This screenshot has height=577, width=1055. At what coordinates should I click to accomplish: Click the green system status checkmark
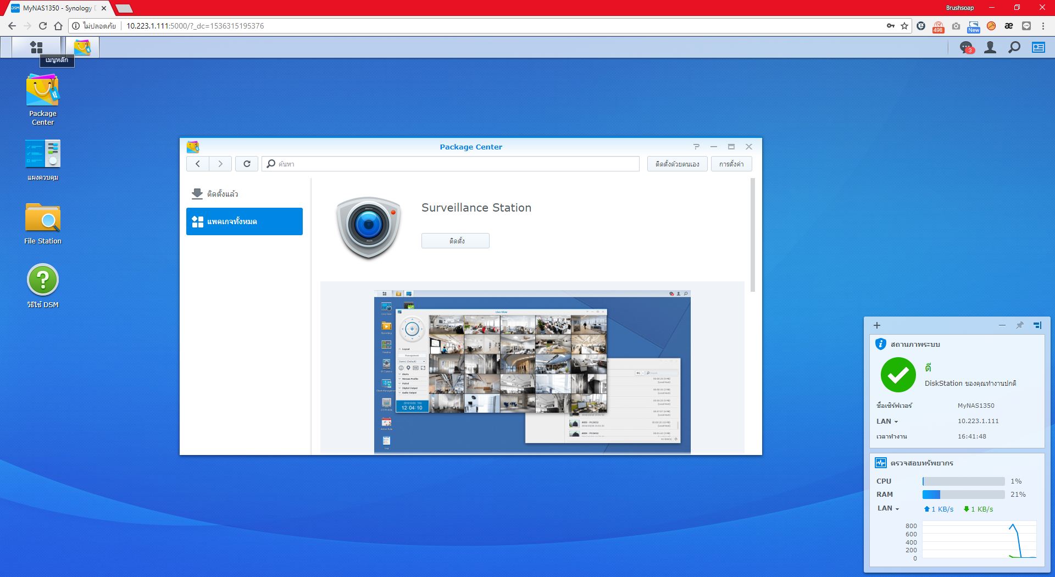(x=898, y=375)
